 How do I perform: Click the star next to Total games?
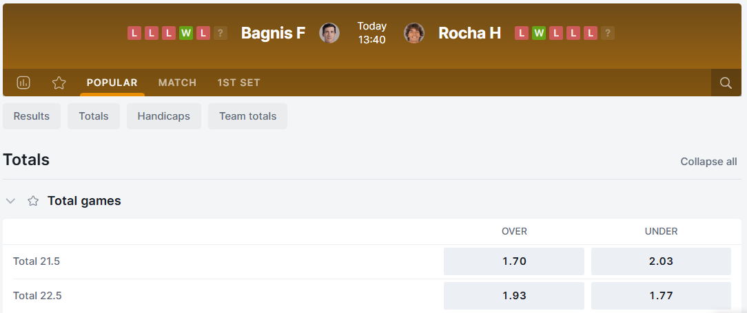(33, 201)
